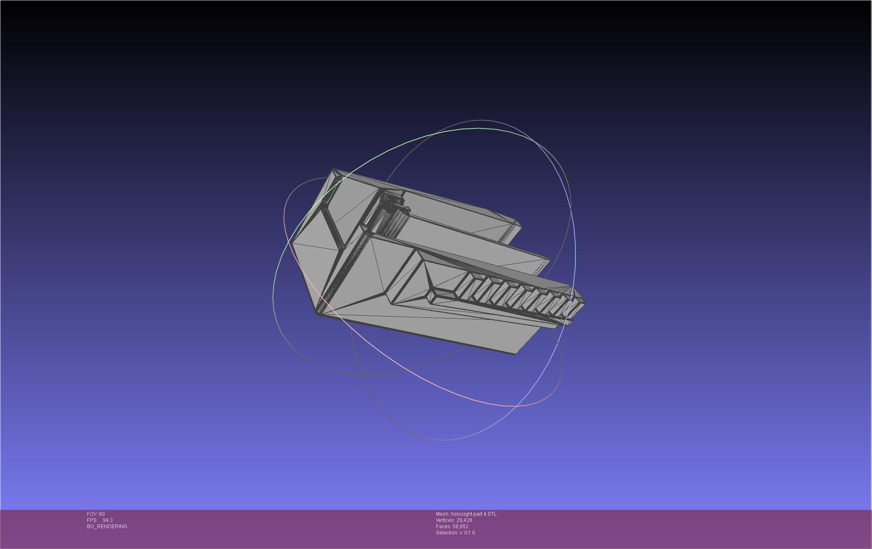Viewport: 872px width, 549px height.
Task: Click the mesh name holosight part 4.STL
Action: tap(466, 514)
